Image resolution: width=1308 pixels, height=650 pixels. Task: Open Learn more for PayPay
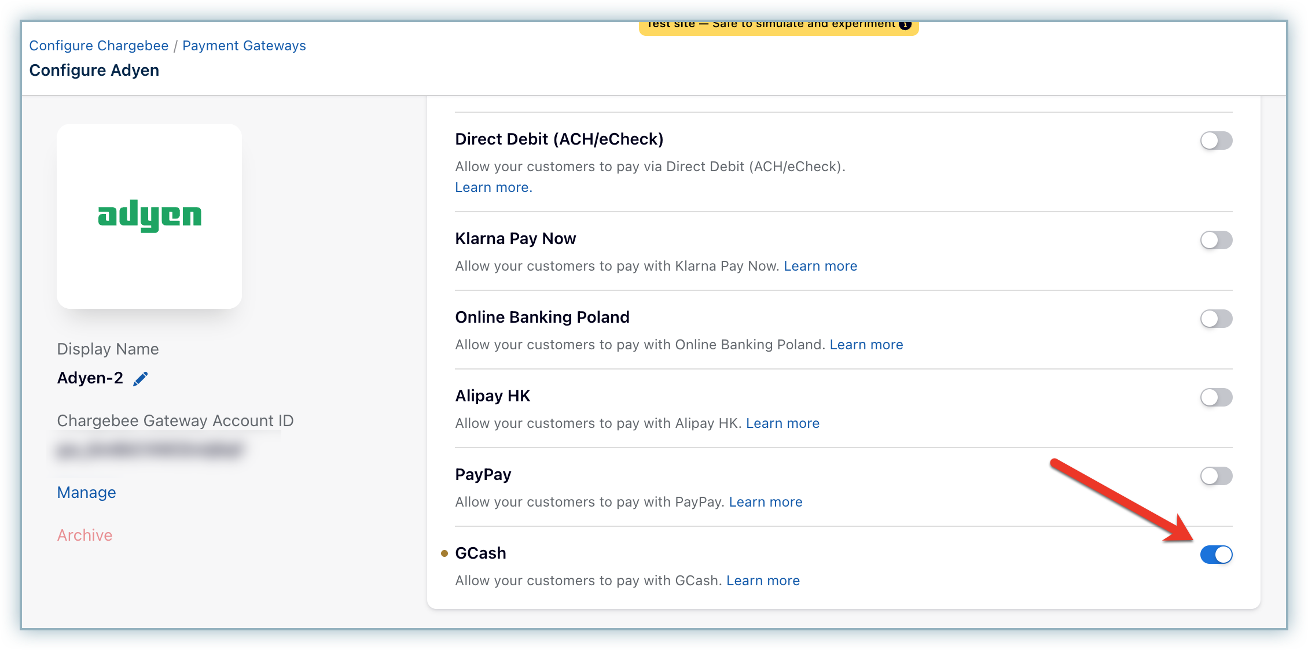(x=766, y=502)
